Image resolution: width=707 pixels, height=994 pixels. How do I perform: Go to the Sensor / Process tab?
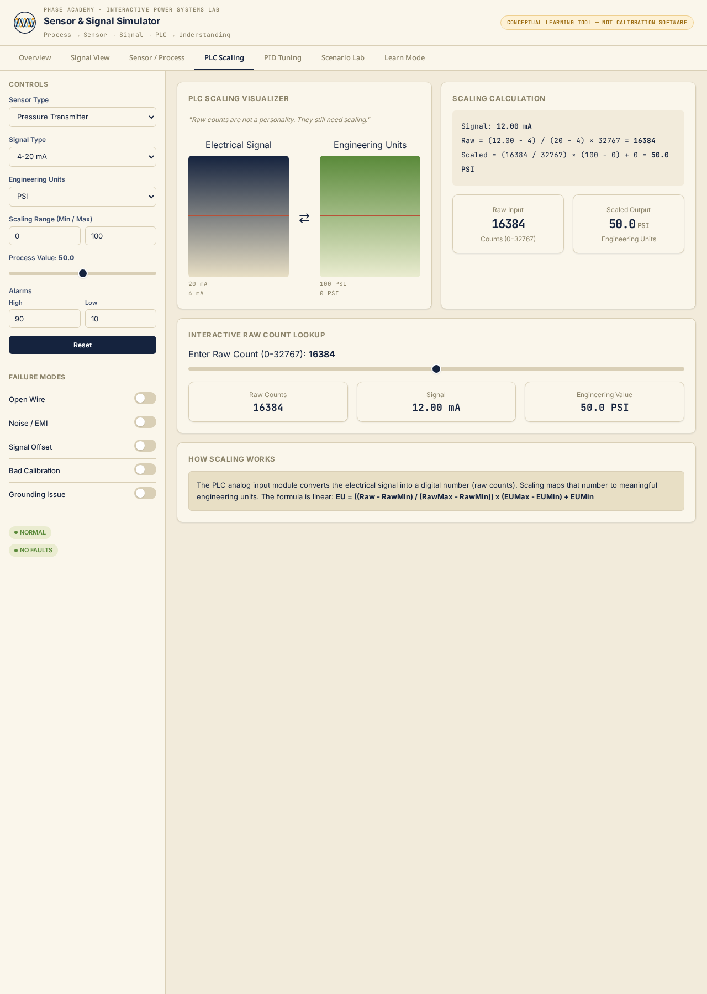pos(157,58)
